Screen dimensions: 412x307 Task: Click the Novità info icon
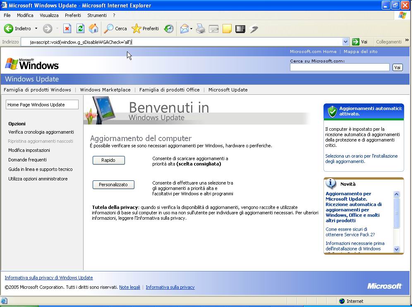tap(331, 183)
